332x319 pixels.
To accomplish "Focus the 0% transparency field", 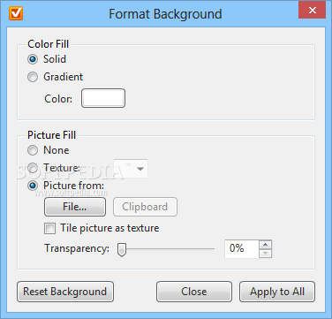I will pyautogui.click(x=242, y=249).
